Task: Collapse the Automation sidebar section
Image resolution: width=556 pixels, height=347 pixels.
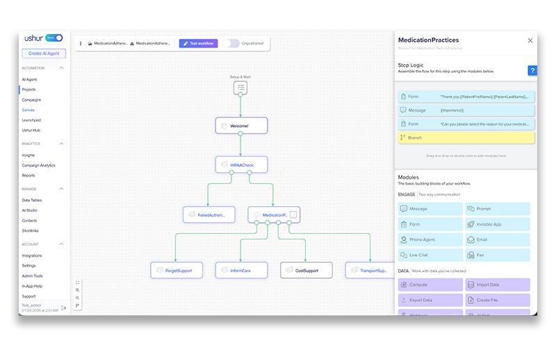Action: pyautogui.click(x=61, y=67)
